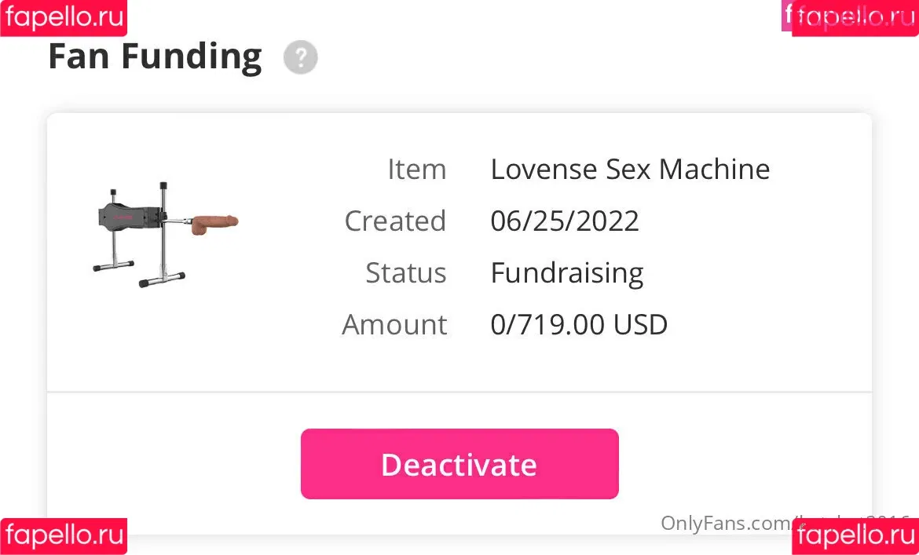Click the divider line above Deactivate
The image size is (919, 555).
tap(459, 391)
